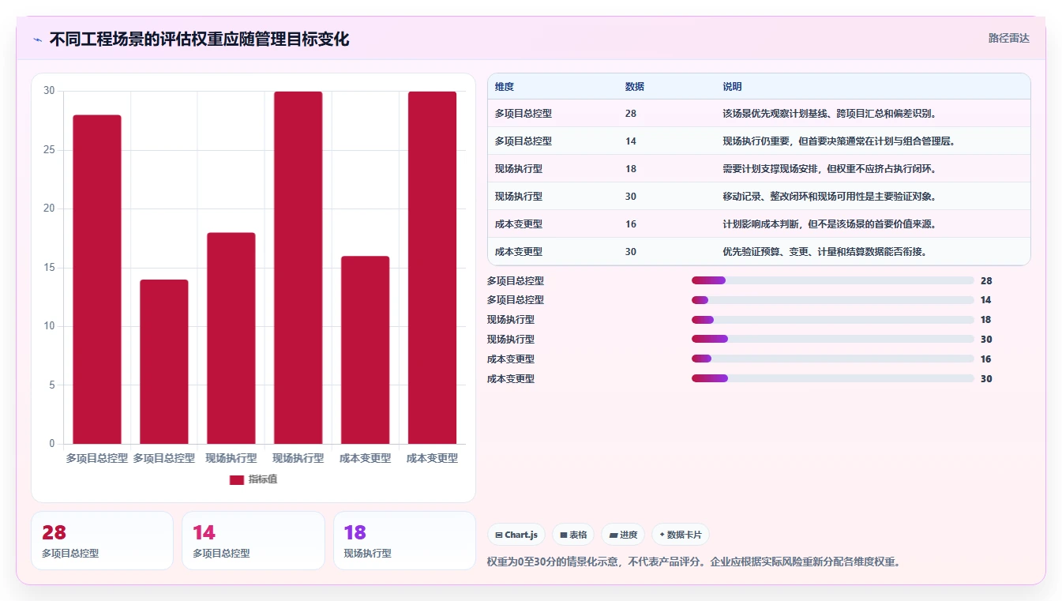Click the title 不同工程场景的评估权重应随管理目标变化
Viewport: 1062px width, 601px height.
click(199, 39)
